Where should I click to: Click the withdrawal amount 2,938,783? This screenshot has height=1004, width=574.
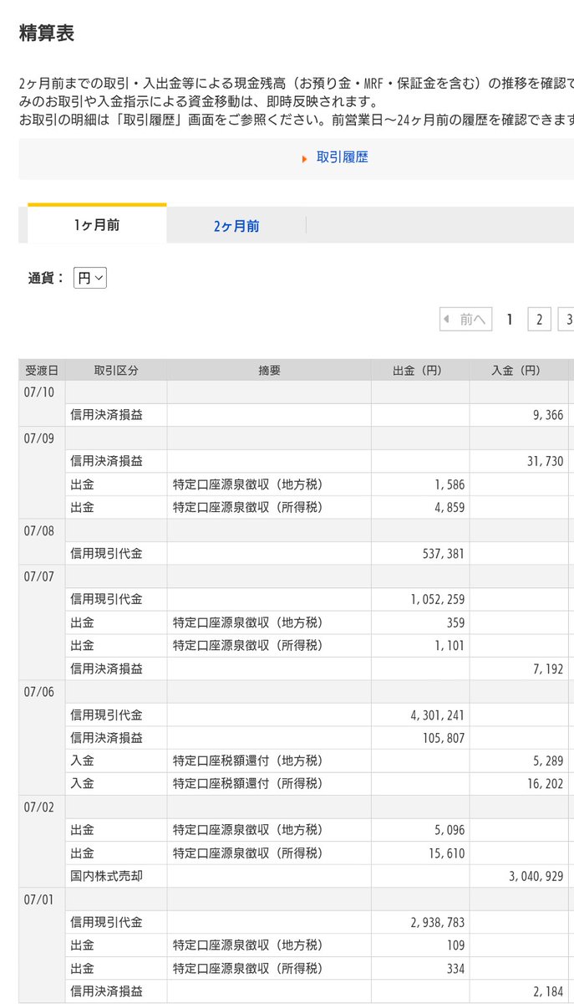click(438, 923)
